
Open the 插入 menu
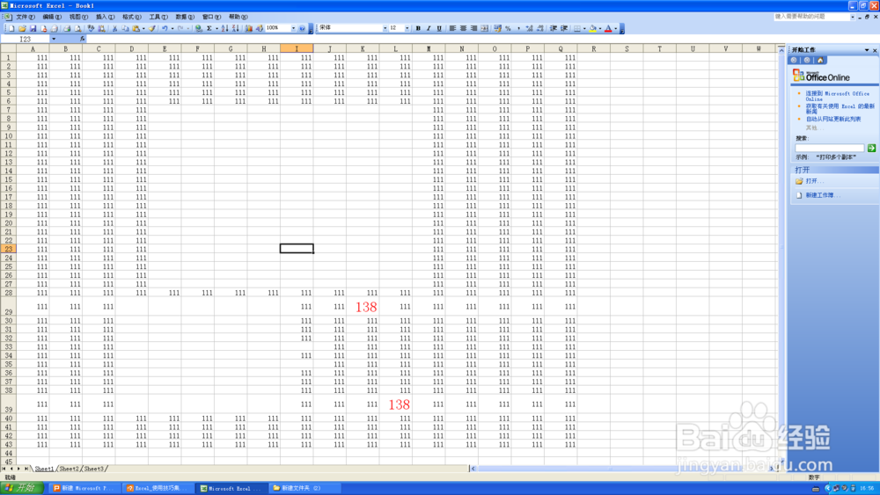105,17
